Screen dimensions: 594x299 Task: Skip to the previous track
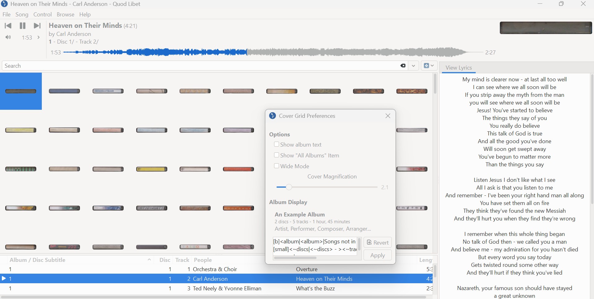(8, 26)
